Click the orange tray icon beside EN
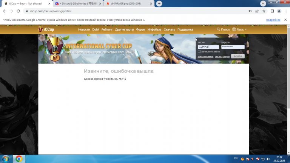 click(242, 159)
